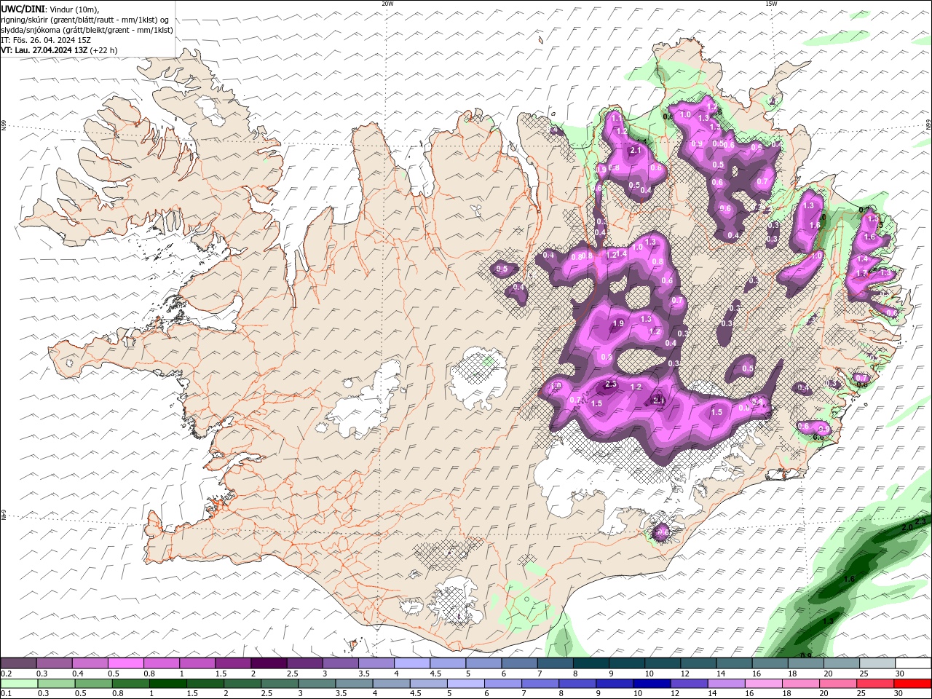The width and height of the screenshot is (932, 699).
Task: Pick the pale grey snow-scale swatch labeled 25
Action: point(877,663)
